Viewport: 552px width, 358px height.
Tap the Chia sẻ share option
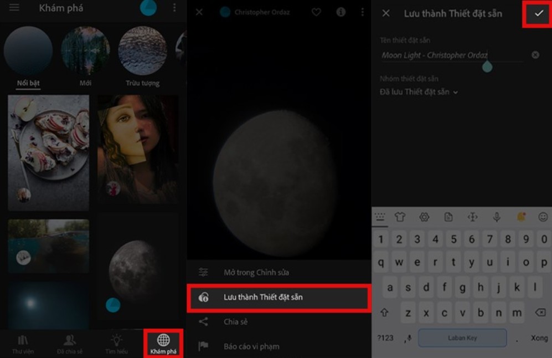tap(235, 322)
